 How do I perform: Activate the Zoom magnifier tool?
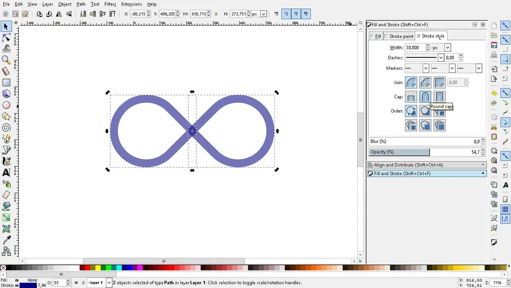click(6, 60)
